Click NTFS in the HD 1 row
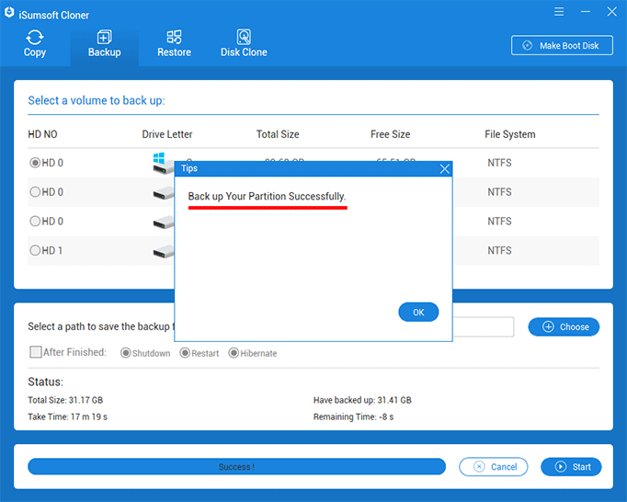The image size is (627, 502). click(x=499, y=250)
